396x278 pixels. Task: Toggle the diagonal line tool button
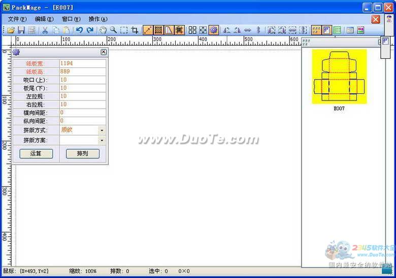pos(148,30)
